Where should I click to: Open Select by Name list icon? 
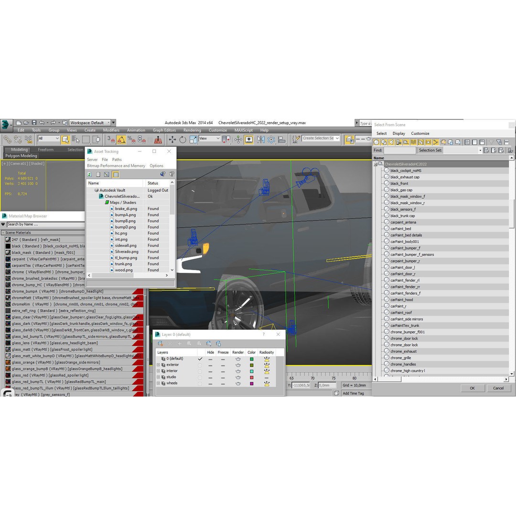75,140
